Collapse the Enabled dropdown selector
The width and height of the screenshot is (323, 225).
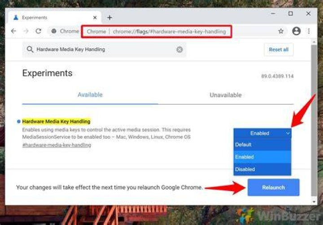click(262, 133)
